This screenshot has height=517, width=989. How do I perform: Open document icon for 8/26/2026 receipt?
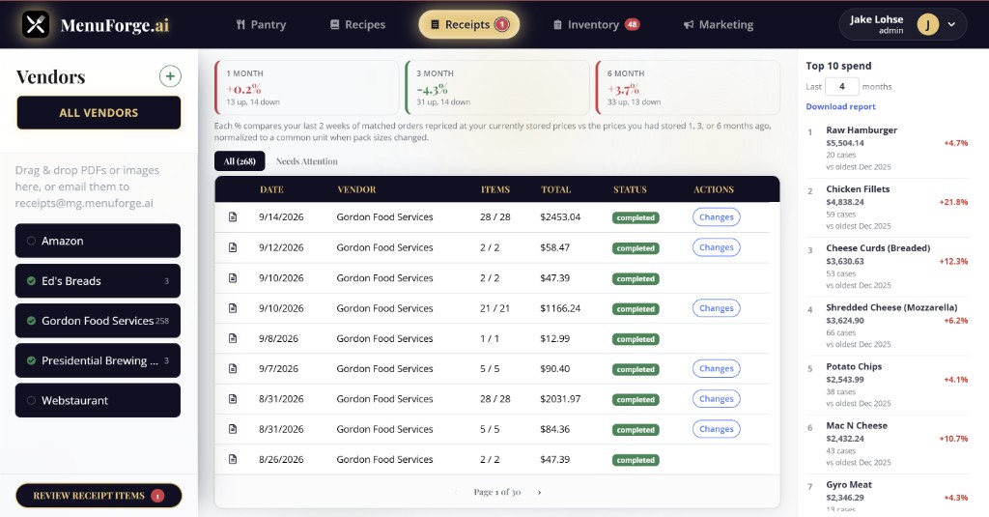coord(233,460)
